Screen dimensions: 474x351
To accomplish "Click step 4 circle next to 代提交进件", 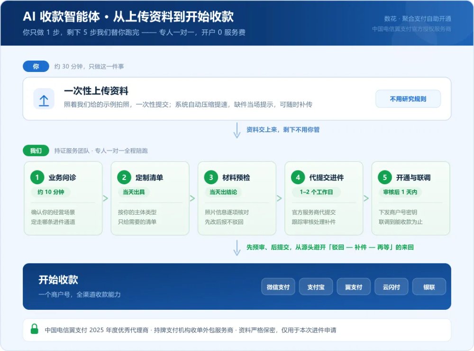I will click(298, 177).
